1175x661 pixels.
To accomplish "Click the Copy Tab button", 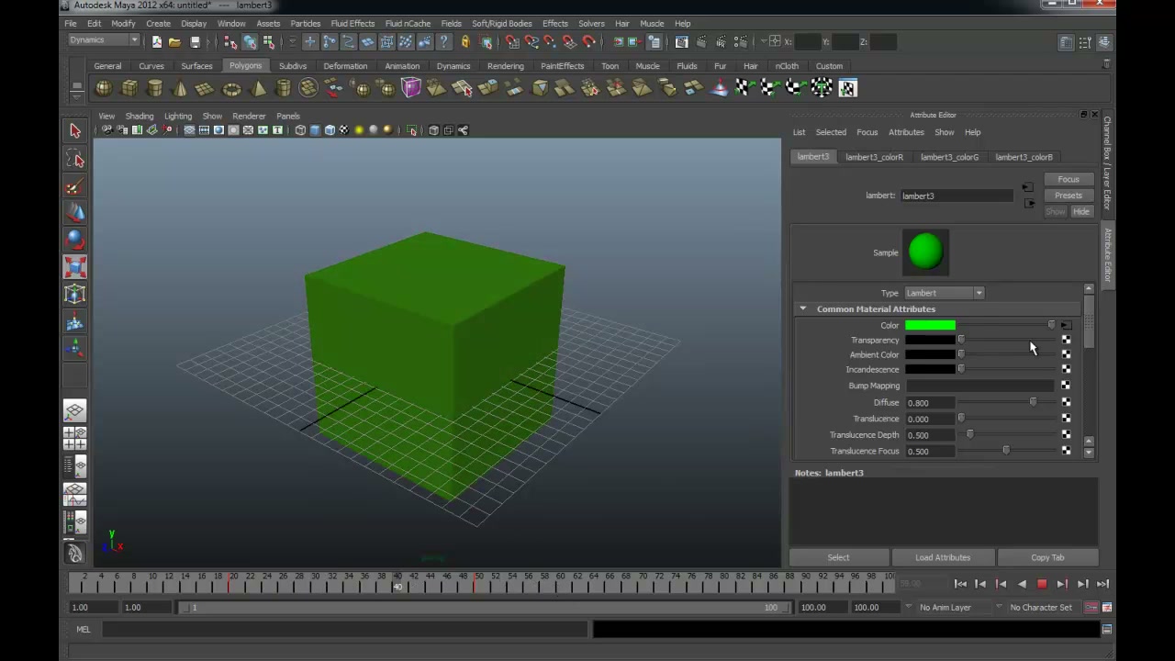I will pos(1047,557).
